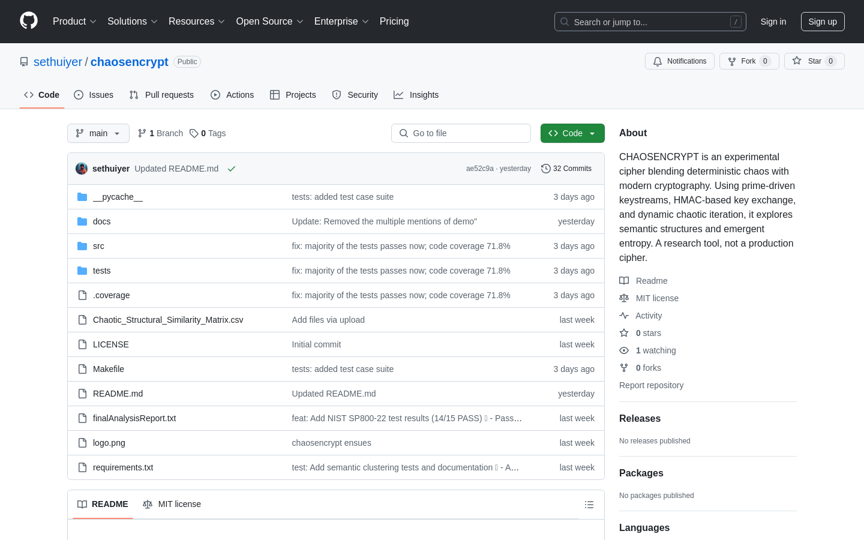Click the Pricing link
The image size is (864, 540).
[x=394, y=21]
